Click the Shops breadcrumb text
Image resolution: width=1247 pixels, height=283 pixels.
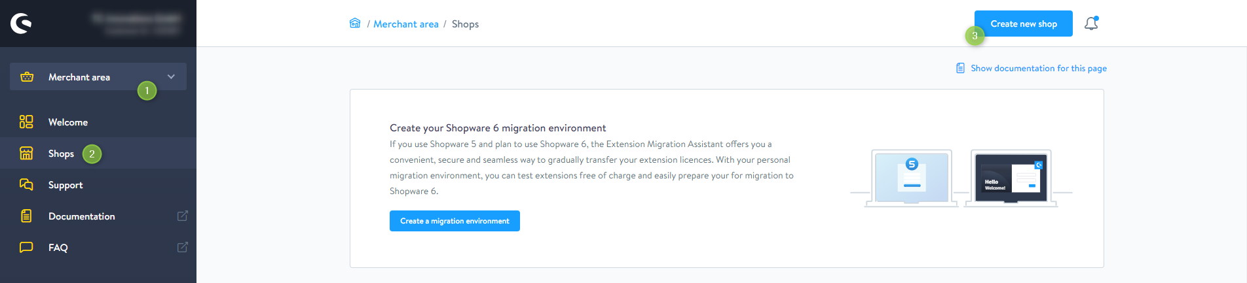pos(465,24)
